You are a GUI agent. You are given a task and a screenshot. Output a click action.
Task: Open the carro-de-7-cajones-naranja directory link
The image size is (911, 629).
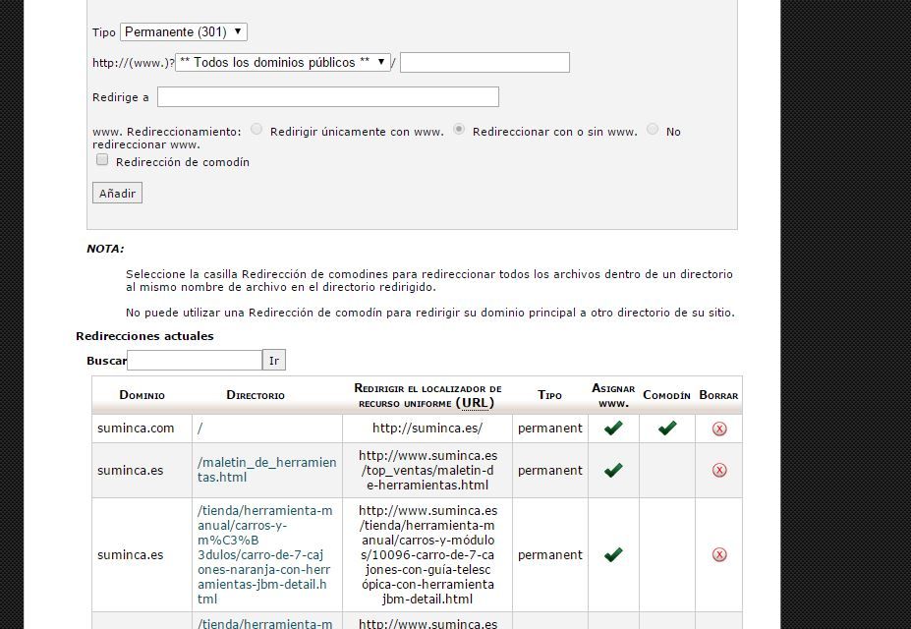[x=265, y=554]
